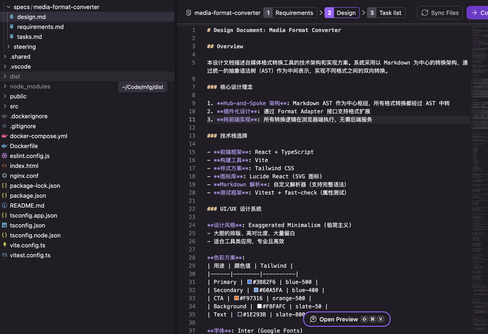Click the orange #F97316 color swatch
This screenshot has width=488, height=334.
tap(236, 298)
